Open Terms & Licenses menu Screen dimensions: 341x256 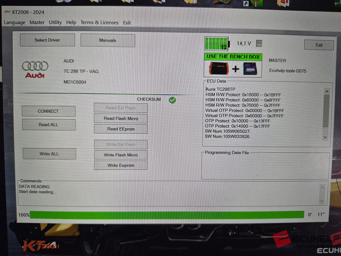100,23
